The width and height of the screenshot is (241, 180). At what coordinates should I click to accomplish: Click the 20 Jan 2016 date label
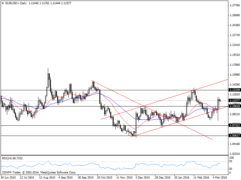pos(182,177)
